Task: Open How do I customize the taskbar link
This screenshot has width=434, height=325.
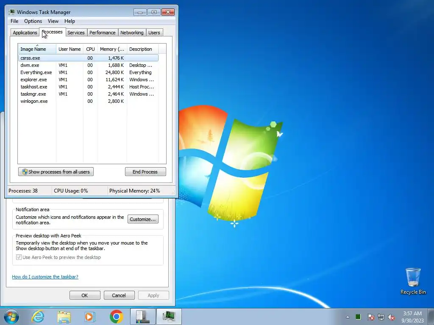Action: pos(45,277)
